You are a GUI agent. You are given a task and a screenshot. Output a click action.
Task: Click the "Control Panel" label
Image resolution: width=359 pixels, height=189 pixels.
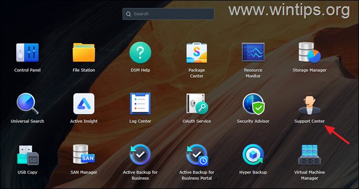pyautogui.click(x=27, y=70)
